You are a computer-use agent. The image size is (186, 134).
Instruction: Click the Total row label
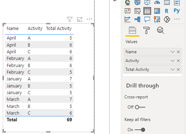point(12,120)
